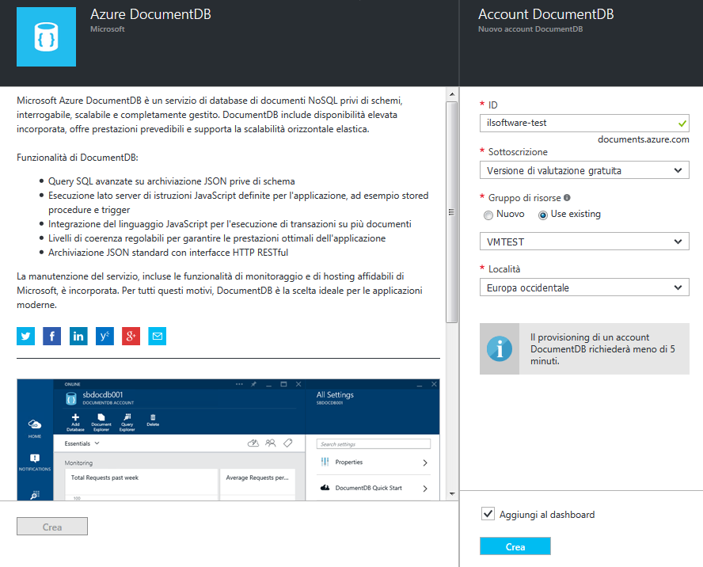Open the VMTEST resource group dropdown
Screen dimensions: 703x567
584,242
